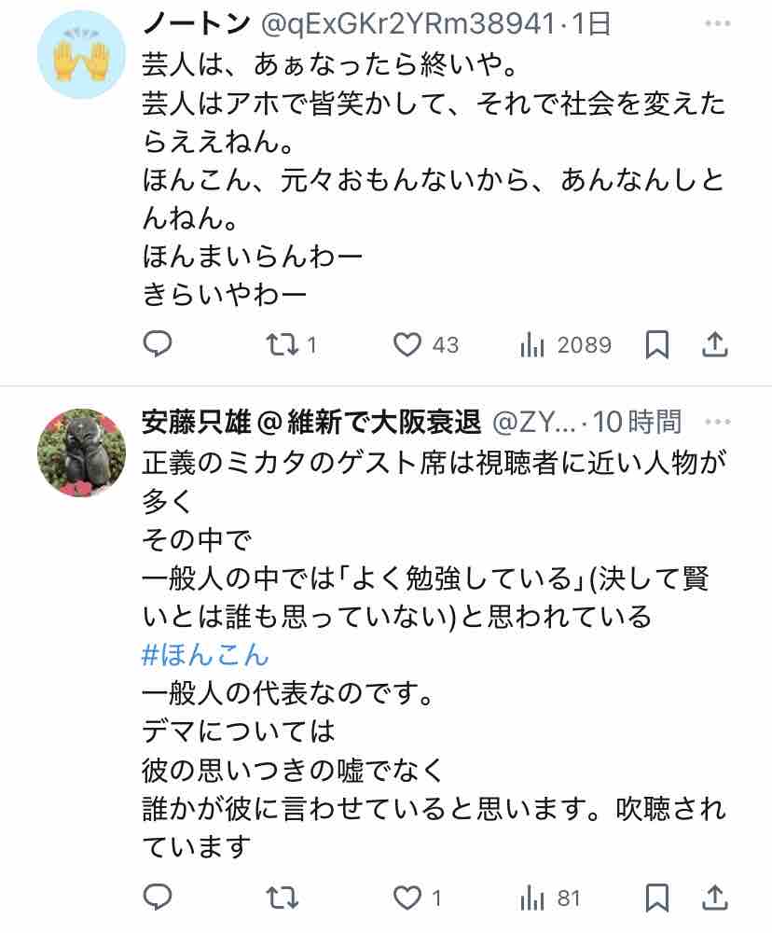The height and width of the screenshot is (933, 772).
Task: Bookmark 安藤只雄's tweet
Action: pyautogui.click(x=657, y=898)
